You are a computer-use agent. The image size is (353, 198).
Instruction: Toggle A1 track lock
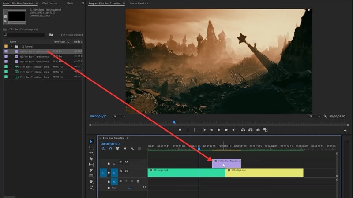tap(109, 181)
